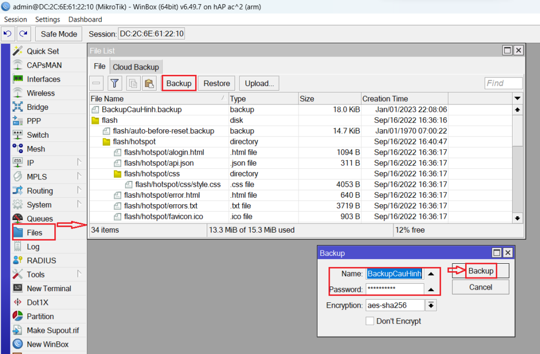Click into the Find search field
The image size is (540, 354).
(x=503, y=83)
